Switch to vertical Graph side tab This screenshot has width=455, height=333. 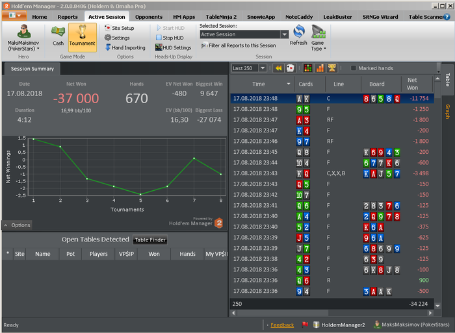(x=447, y=112)
